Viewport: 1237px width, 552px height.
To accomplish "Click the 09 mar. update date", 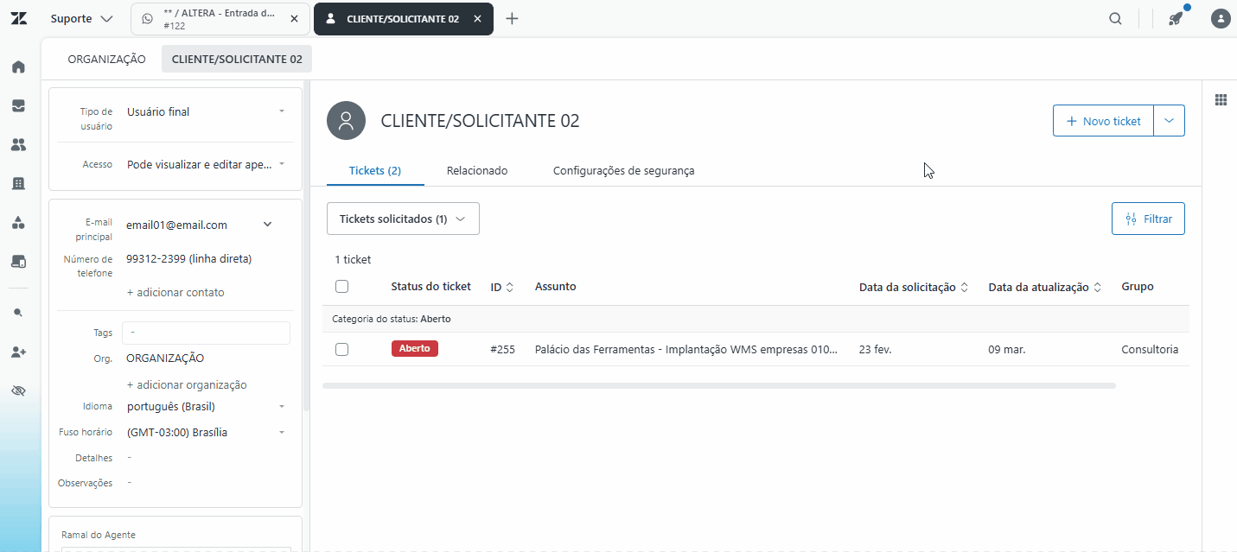I will pyautogui.click(x=1005, y=349).
